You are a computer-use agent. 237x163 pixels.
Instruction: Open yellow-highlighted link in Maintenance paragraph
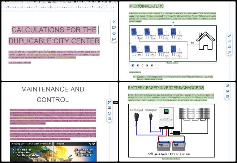click(25, 118)
